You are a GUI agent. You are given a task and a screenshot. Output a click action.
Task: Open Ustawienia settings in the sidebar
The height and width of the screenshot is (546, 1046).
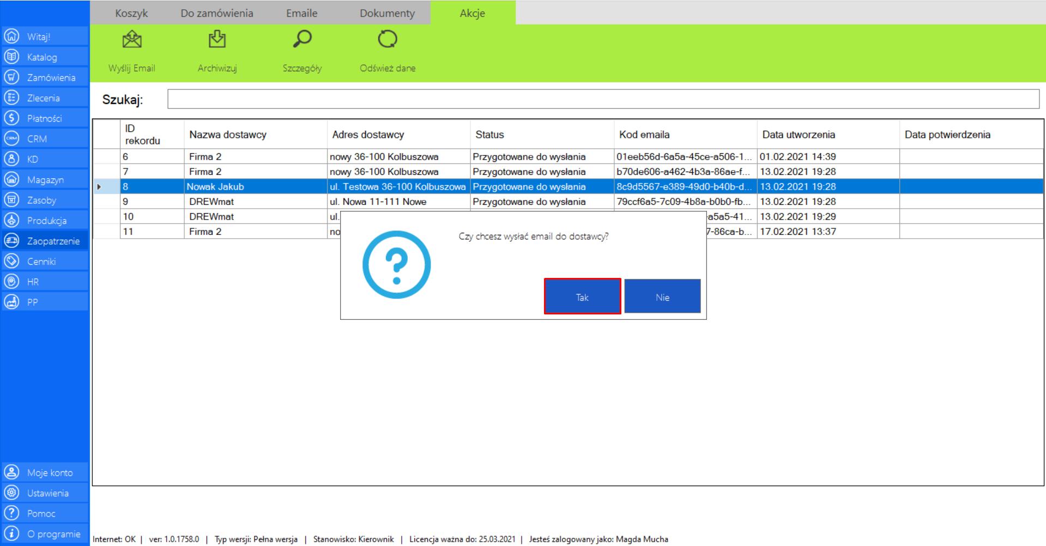[44, 493]
